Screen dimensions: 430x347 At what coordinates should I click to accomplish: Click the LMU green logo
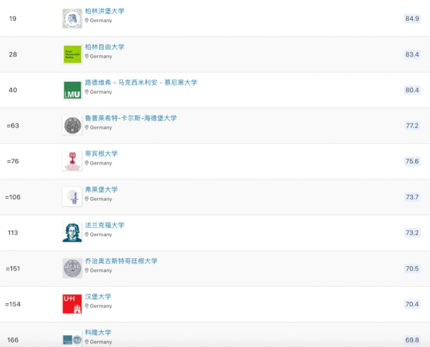click(72, 90)
